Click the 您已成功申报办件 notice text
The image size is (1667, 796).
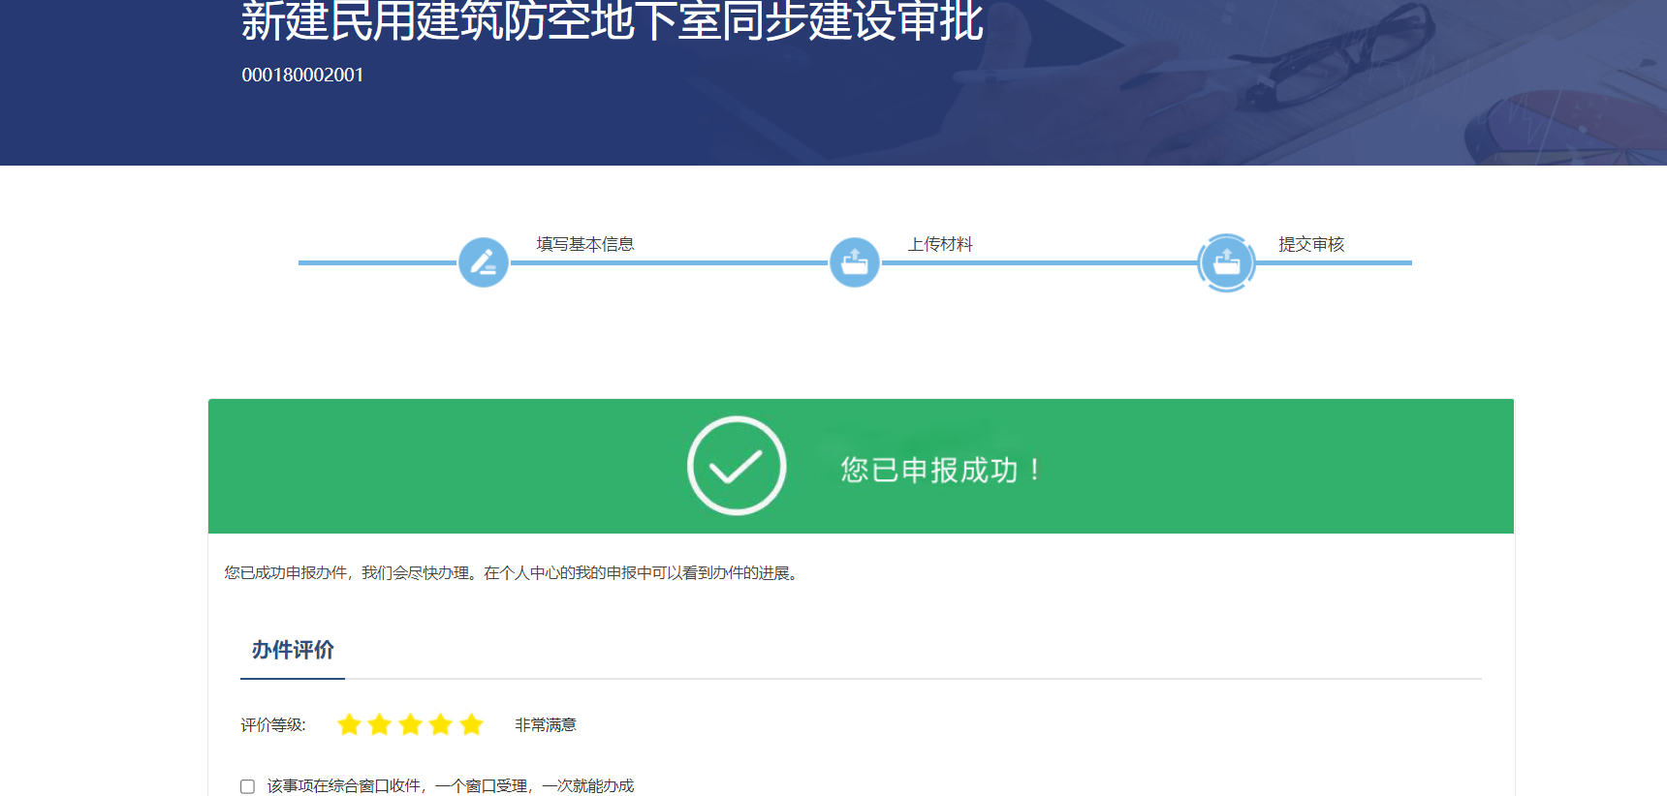tap(512, 573)
